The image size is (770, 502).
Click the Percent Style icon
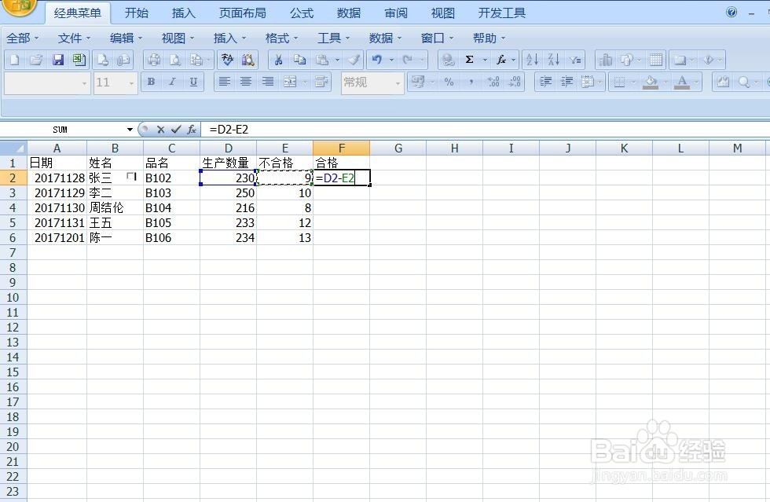pyautogui.click(x=449, y=82)
